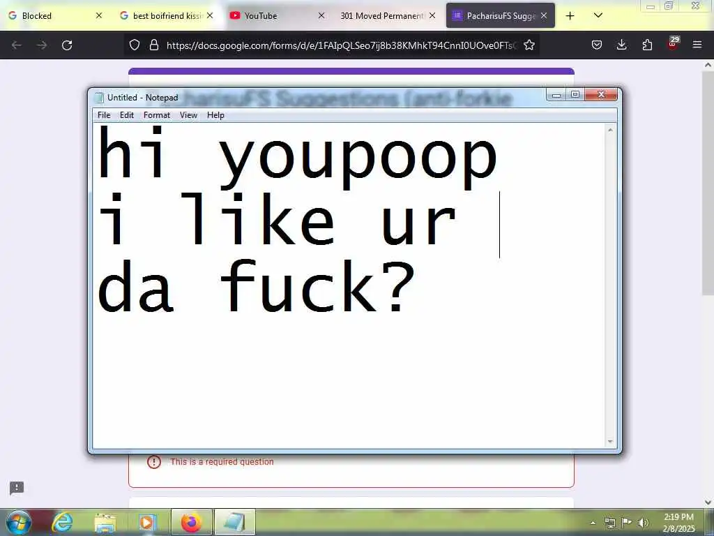The width and height of the screenshot is (714, 536).
Task: Open the Firefox application hamburger menu
Action: click(x=697, y=45)
